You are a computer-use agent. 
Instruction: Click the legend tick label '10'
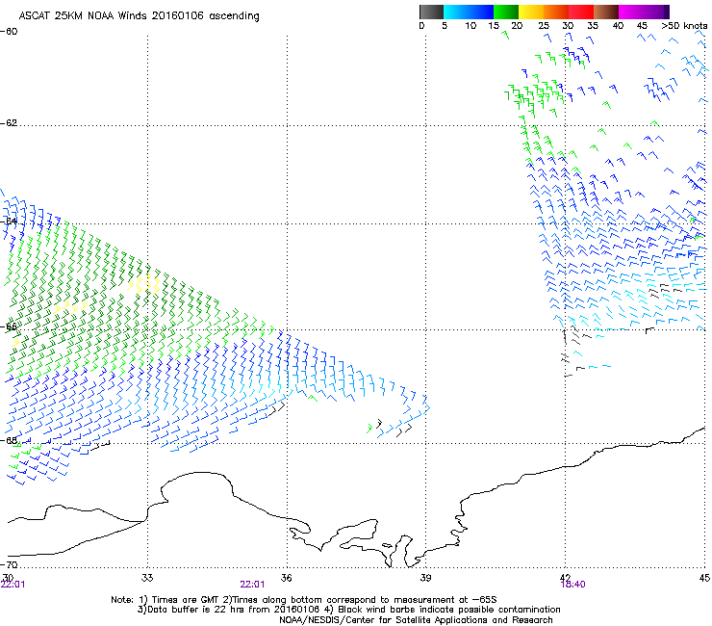coord(470,26)
